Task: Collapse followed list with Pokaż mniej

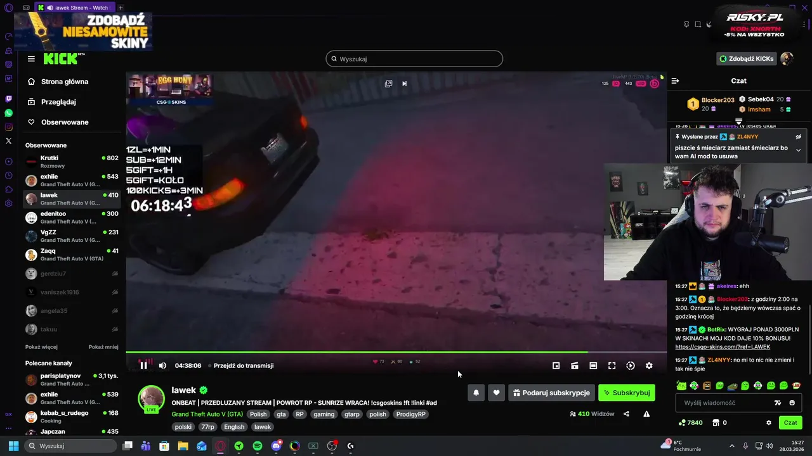Action: (103, 347)
